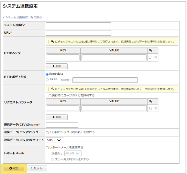Click 追加 button under リクエストパラメータ
This screenshot has width=187, height=174.
pyautogui.click(x=57, y=117)
